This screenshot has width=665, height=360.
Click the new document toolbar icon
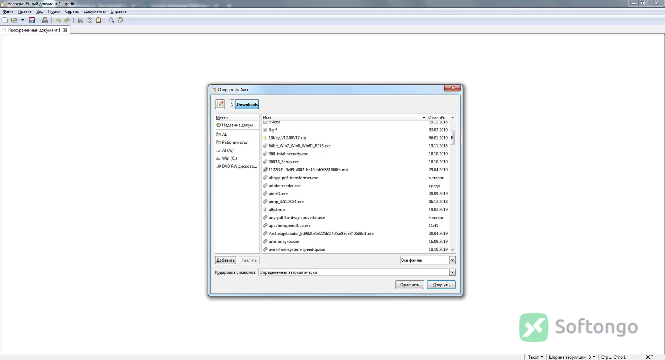pos(5,20)
